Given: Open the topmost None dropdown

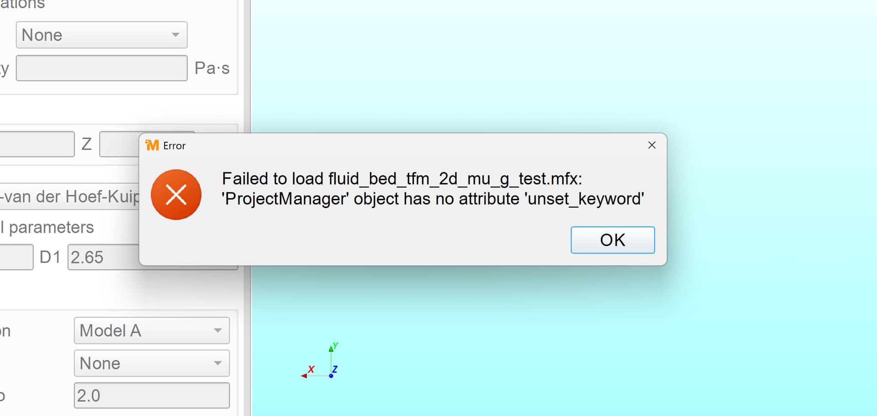Looking at the screenshot, I should [x=101, y=35].
